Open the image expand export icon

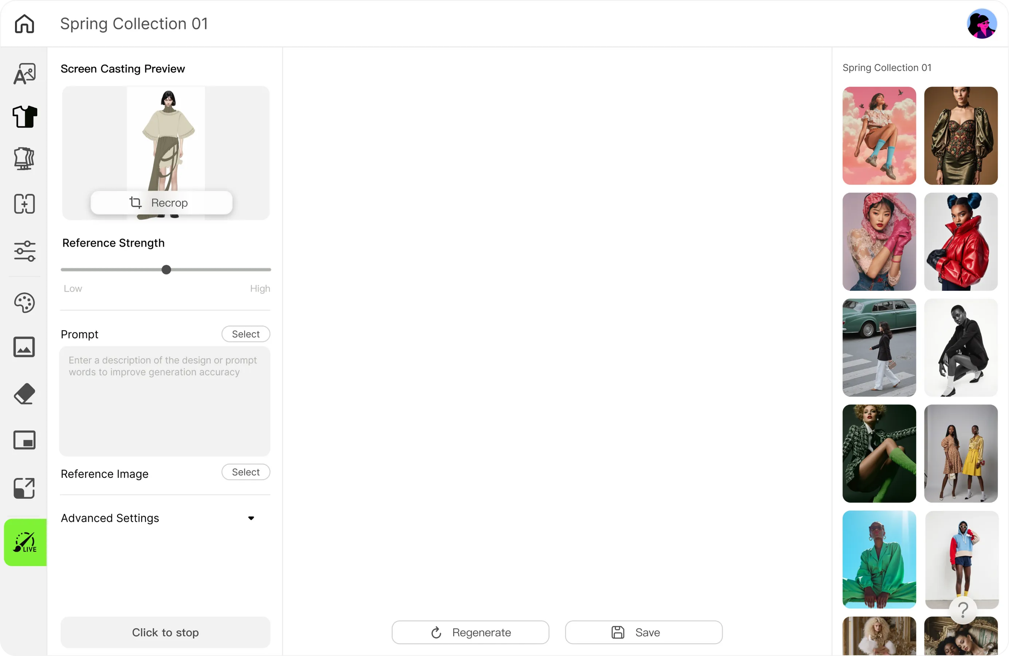pos(24,488)
